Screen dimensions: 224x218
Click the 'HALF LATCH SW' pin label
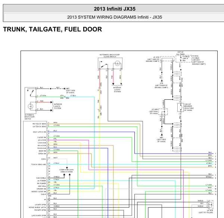click(x=40, y=132)
